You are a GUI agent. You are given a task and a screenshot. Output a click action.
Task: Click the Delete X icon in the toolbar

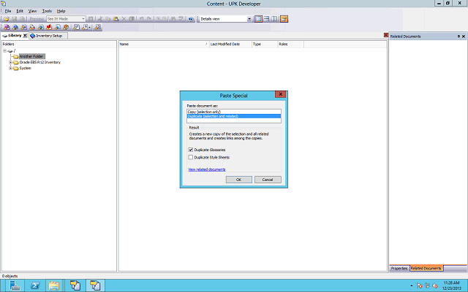pyautogui.click(x=124, y=19)
